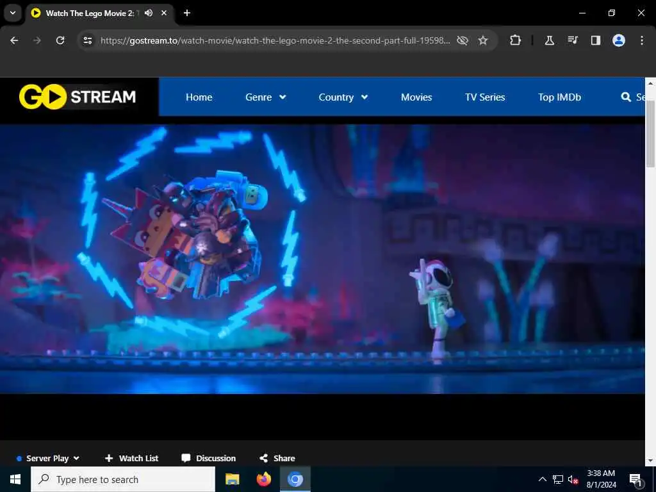The width and height of the screenshot is (656, 492).
Task: Expand the Genre dropdown
Action: tap(266, 97)
